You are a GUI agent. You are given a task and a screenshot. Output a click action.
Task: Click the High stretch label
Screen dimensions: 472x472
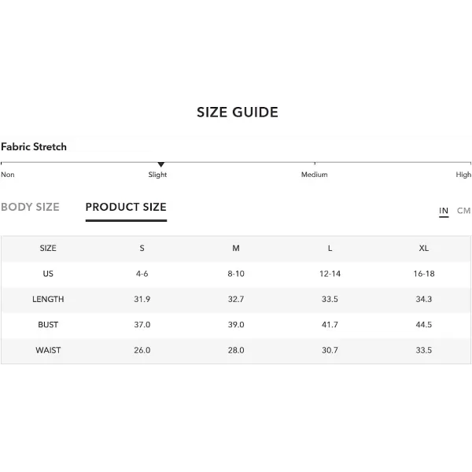(x=463, y=175)
